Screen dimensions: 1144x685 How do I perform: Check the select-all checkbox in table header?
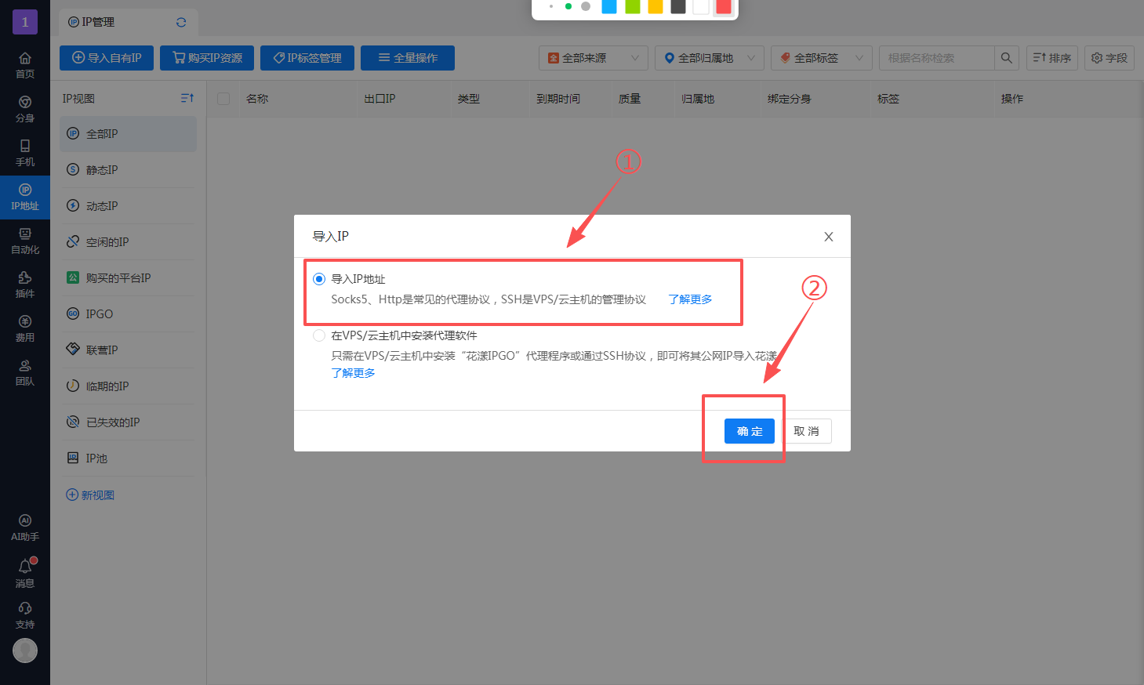[223, 99]
